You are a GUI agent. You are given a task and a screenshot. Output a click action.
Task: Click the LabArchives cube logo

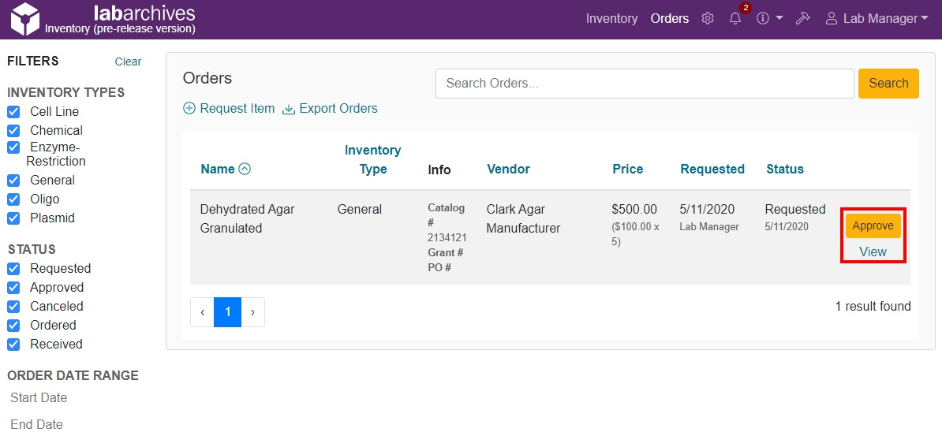click(24, 19)
